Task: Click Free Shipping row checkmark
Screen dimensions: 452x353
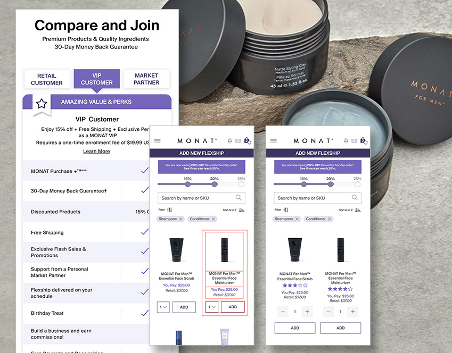Action: [145, 232]
